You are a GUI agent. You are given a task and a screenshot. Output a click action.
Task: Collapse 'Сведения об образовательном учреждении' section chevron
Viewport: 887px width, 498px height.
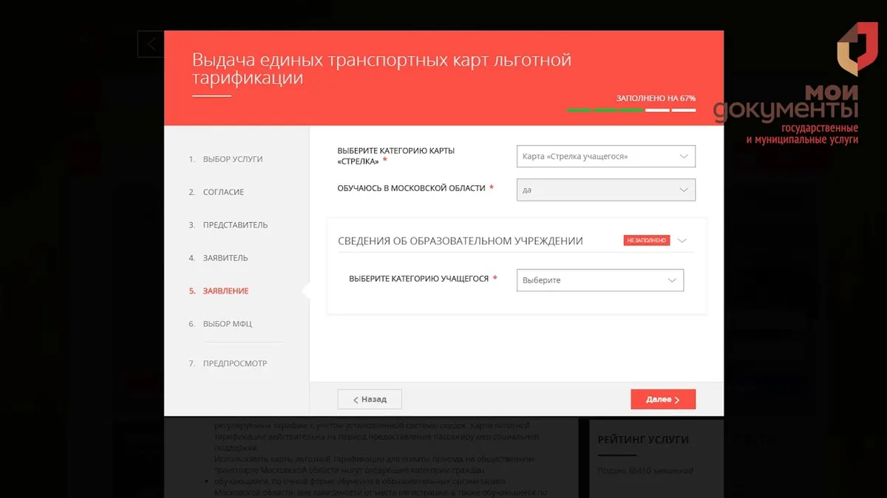click(682, 241)
